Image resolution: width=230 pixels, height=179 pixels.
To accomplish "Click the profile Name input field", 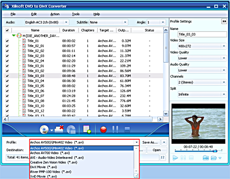I will coord(202,34).
